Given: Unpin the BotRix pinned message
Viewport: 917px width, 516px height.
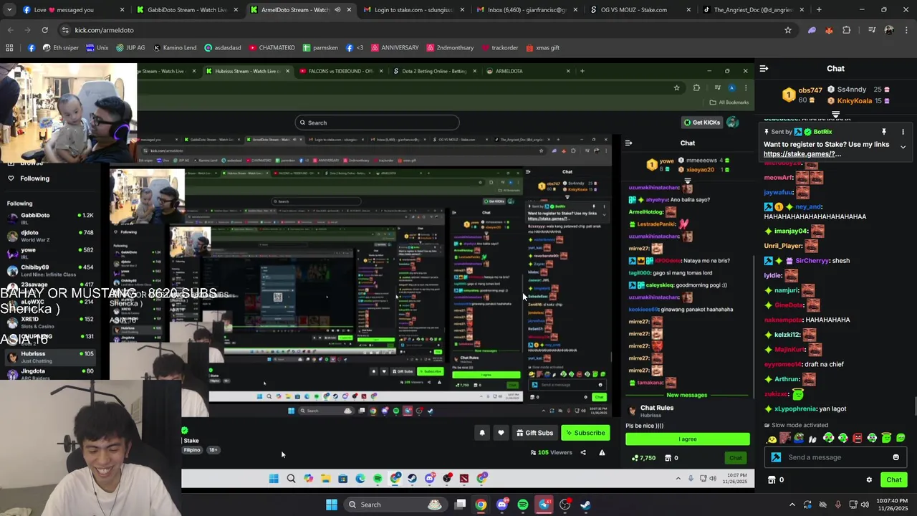Looking at the screenshot, I should point(884,132).
